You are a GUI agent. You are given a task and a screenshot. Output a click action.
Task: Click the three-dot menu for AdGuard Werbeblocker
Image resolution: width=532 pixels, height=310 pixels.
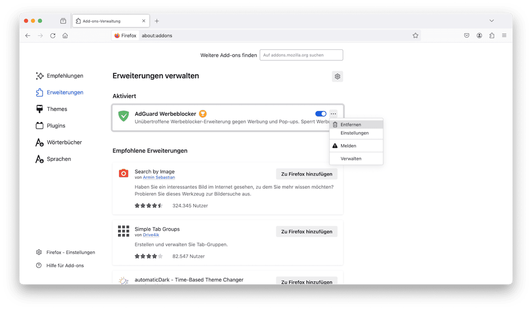point(333,114)
